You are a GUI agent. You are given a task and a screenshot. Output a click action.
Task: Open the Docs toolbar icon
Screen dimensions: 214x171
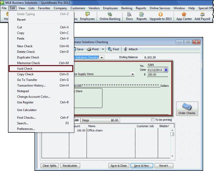[x=129, y=16]
